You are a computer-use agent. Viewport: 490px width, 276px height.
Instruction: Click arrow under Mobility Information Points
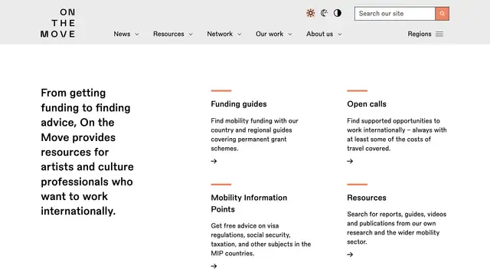pyautogui.click(x=214, y=266)
